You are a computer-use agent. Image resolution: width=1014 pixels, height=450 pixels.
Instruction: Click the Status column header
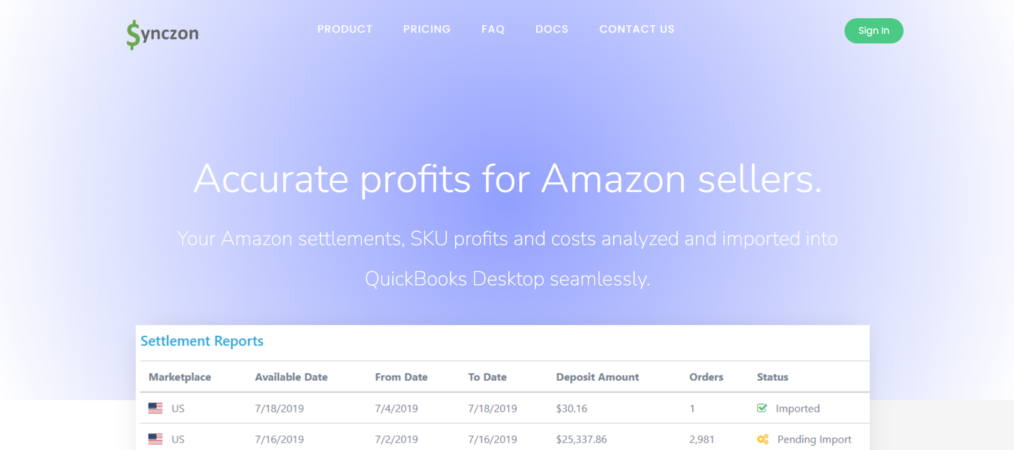[x=772, y=377]
